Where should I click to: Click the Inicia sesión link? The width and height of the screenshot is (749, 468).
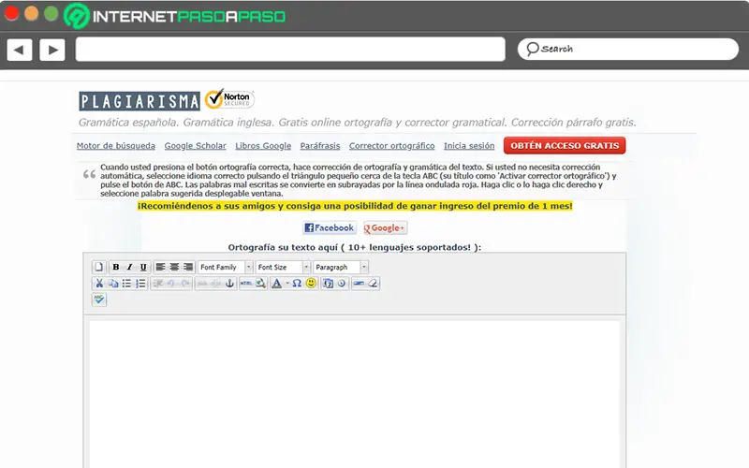[x=469, y=146]
